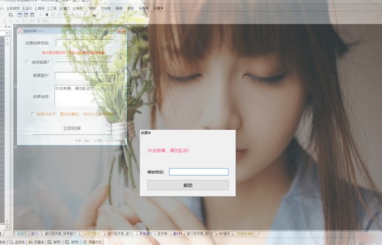The height and width of the screenshot is (245, 382).
Task: Switch to the 窗口程序集_窗口1 tab
Action: pyautogui.click(x=120, y=234)
